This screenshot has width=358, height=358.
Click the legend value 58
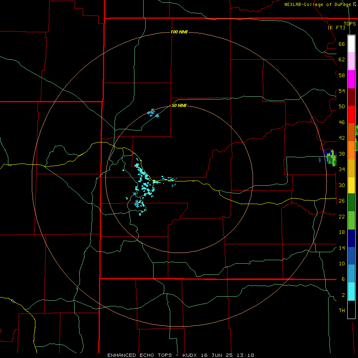pyautogui.click(x=342, y=75)
